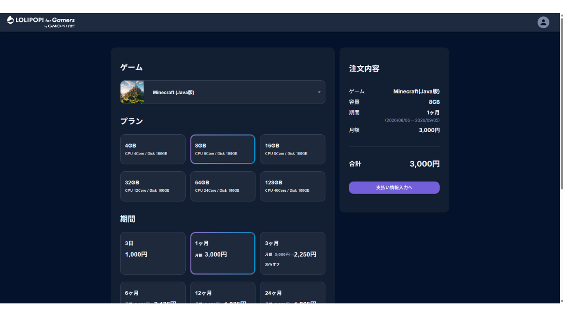The image size is (563, 316).
Task: Click the ゲーム section heading
Action: pyautogui.click(x=132, y=67)
